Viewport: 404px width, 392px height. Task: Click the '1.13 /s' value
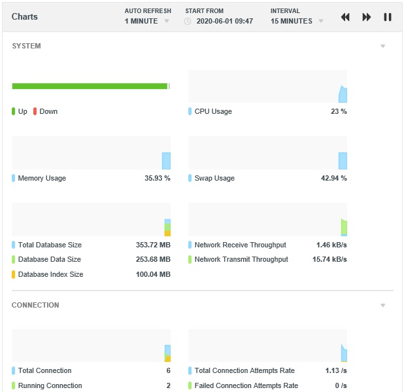coord(336,370)
